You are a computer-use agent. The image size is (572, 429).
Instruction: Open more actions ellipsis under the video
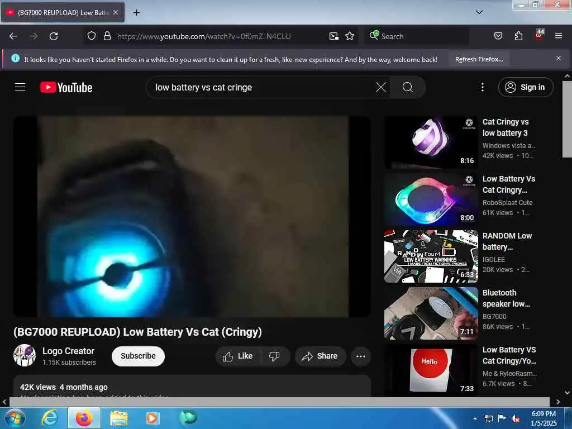coord(360,356)
